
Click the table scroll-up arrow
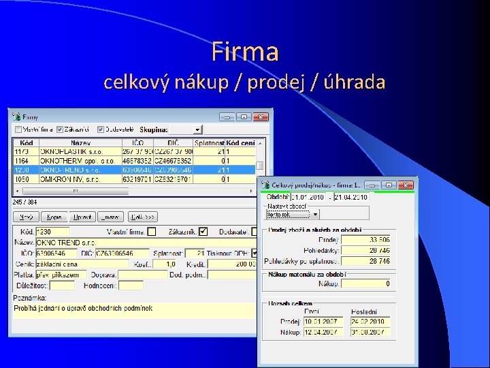point(260,143)
